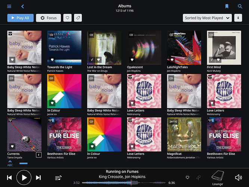Open bookmarks with the bookmark icon
249x187 pixels.
tap(227, 6)
